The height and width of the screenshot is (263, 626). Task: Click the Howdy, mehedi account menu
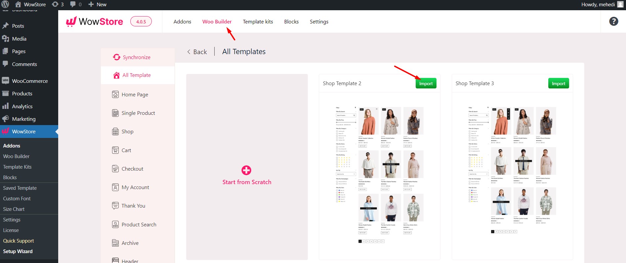602,4
